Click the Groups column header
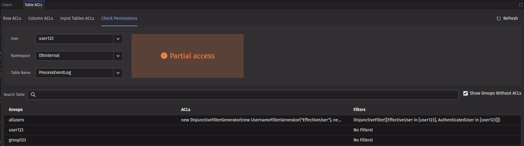 (16, 109)
